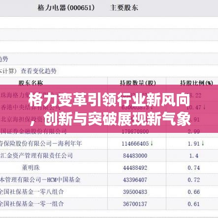Click the share count 84483000
Viewport: 218px width, 218px height.
(135, 156)
